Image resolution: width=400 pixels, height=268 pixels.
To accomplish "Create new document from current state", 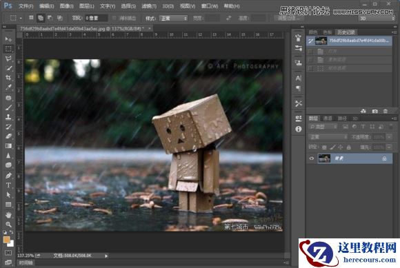I will [x=363, y=111].
